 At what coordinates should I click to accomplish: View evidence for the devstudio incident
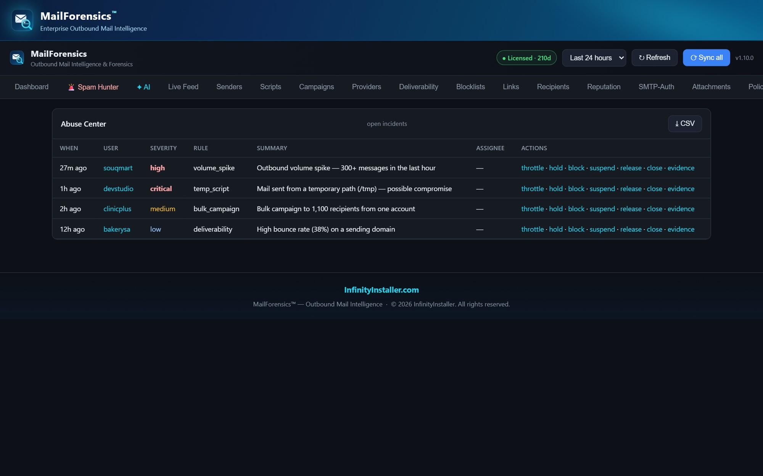click(681, 188)
